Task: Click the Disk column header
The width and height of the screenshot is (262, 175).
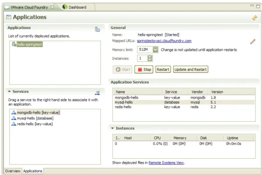Action: [210, 138]
